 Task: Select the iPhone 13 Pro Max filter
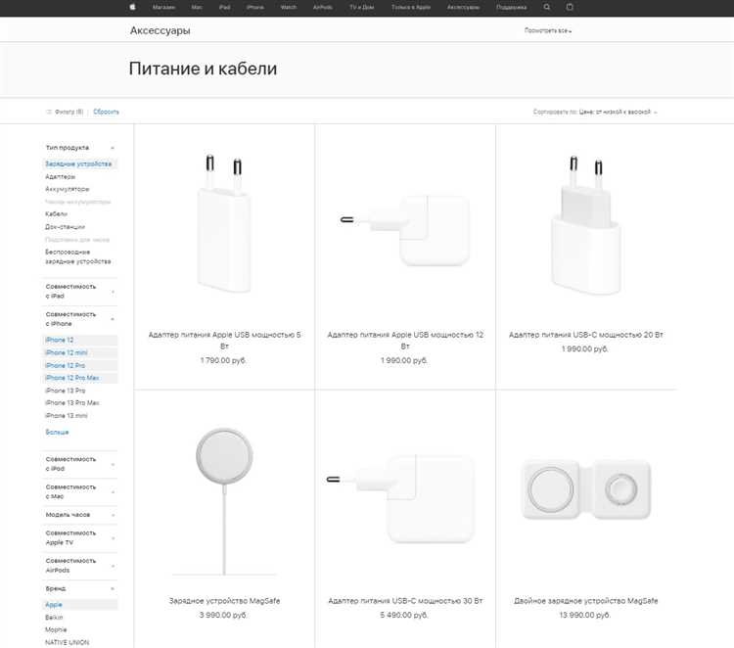pos(72,402)
